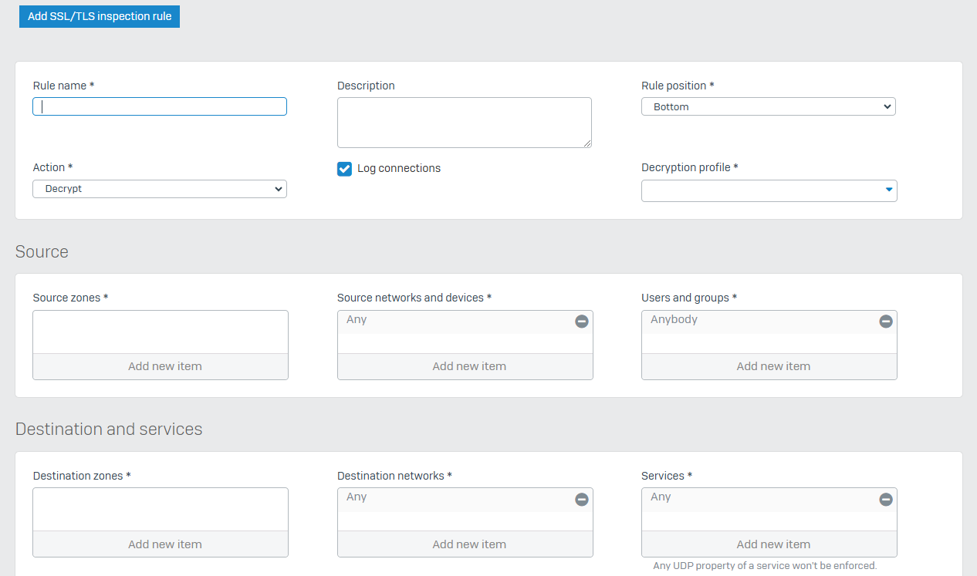Remove 'Any' from Destination networks

pos(582,500)
